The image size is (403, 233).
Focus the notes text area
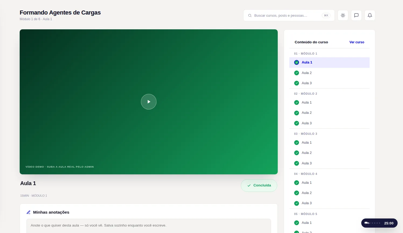coord(149,226)
